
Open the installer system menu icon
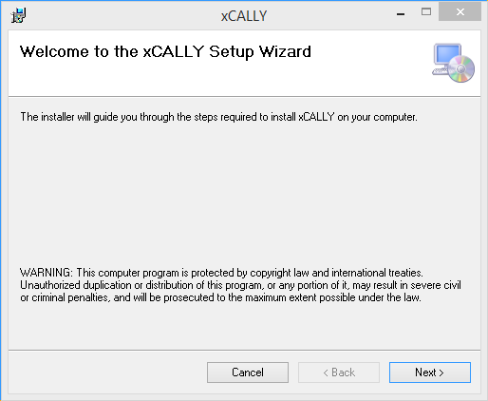(x=19, y=15)
